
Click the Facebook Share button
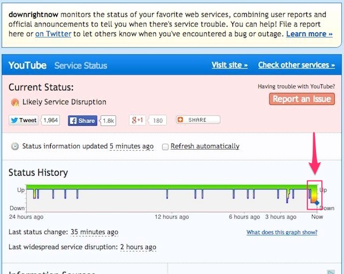[82, 121]
